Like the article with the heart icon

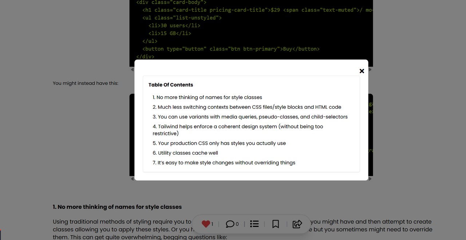point(206,224)
